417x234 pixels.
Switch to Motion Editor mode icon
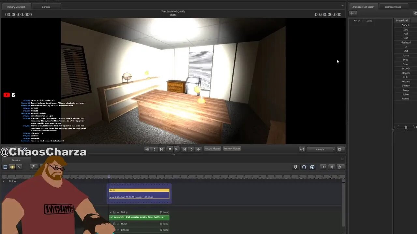tap(12, 167)
